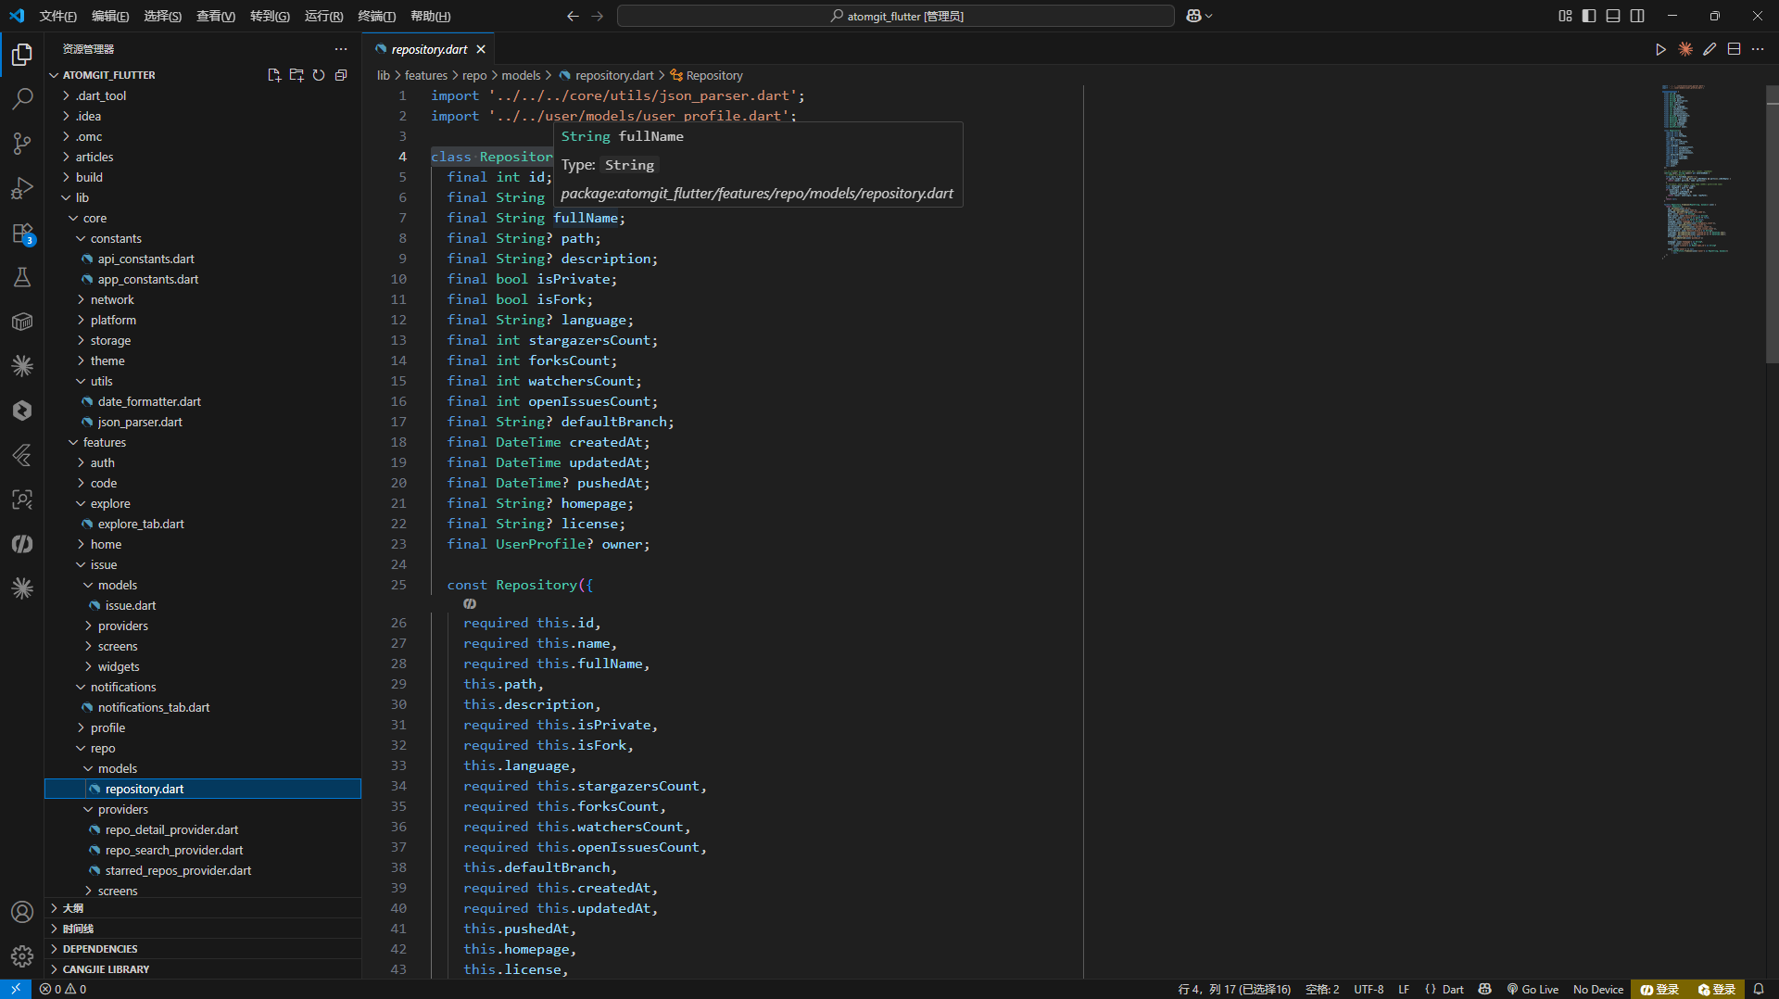Click models breadcrumb in path
This screenshot has height=999, width=1779.
[x=521, y=75]
